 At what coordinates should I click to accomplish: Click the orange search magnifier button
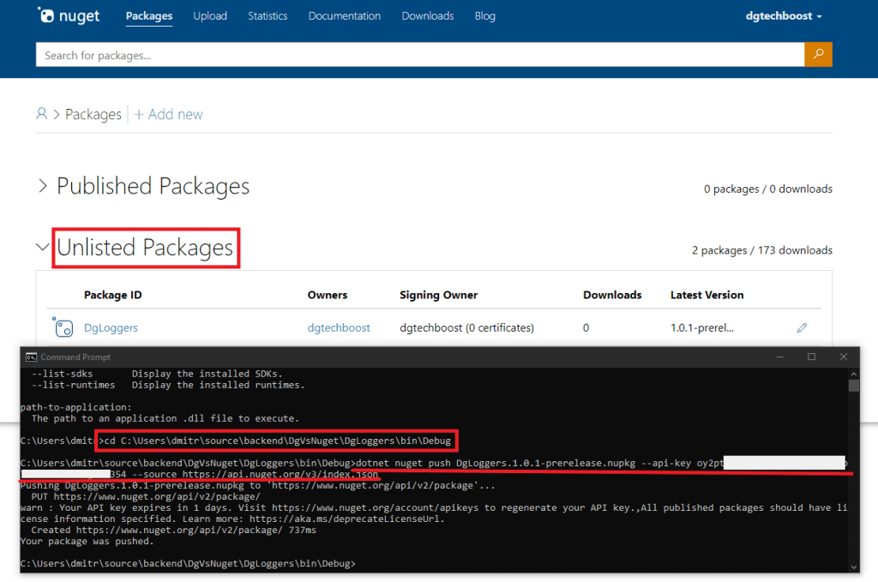point(818,55)
